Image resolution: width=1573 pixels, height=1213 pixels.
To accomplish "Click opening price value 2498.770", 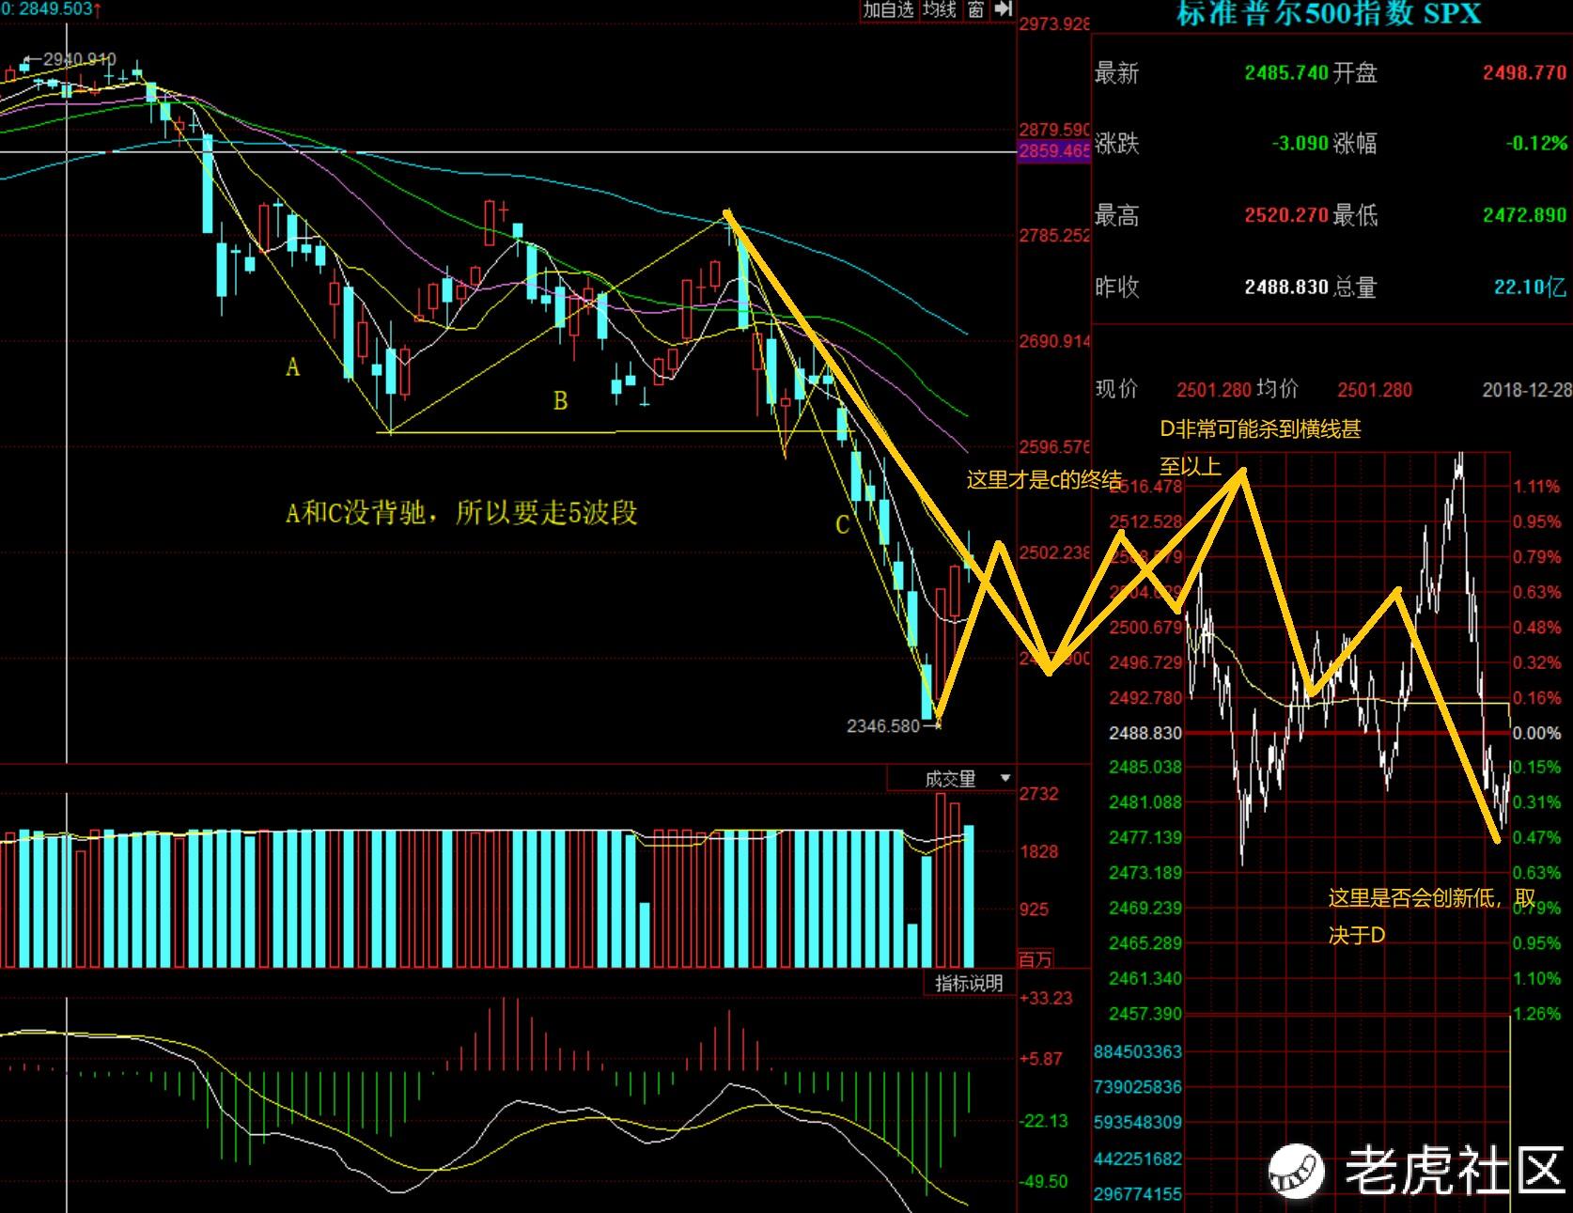I will (x=1524, y=72).
